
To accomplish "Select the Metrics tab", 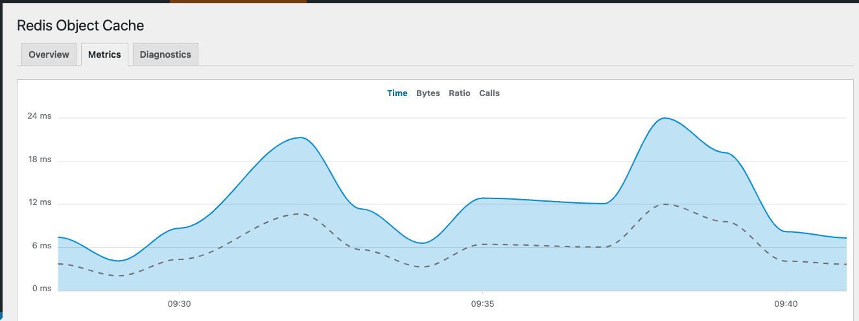I will [x=104, y=54].
